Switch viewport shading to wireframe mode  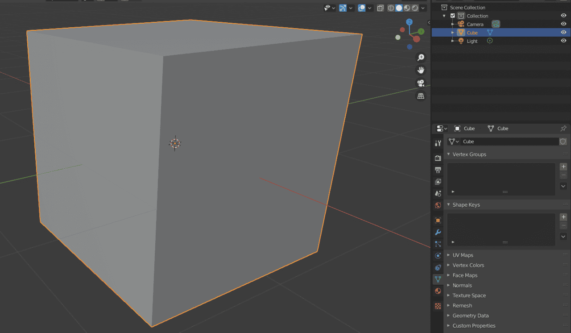[x=391, y=8]
